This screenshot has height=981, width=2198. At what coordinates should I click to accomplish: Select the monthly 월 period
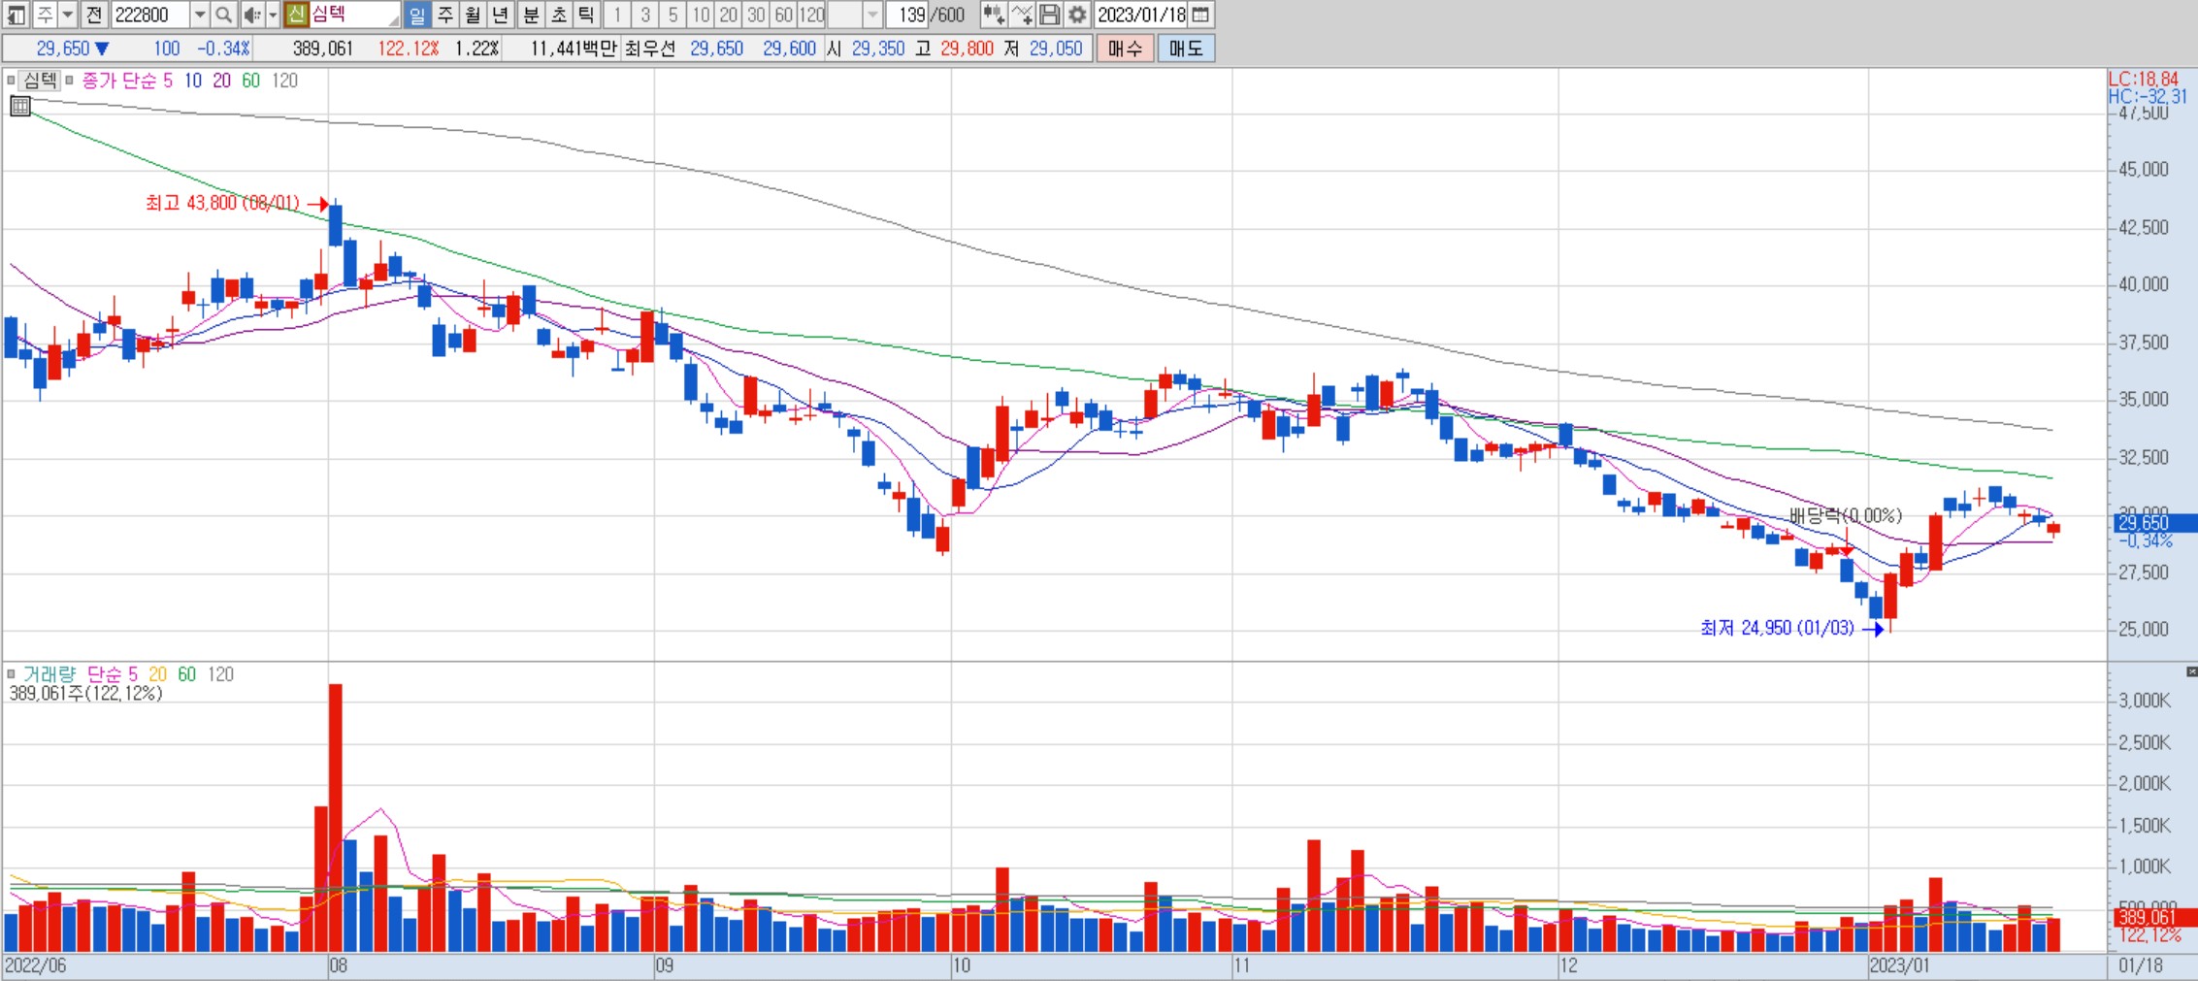point(473,15)
